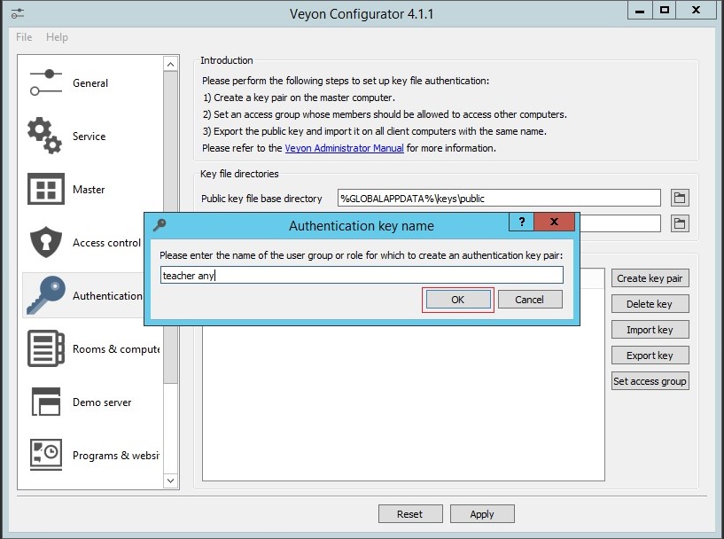Open the Service configuration gear icon
Screen dimensions: 724x539
46,136
